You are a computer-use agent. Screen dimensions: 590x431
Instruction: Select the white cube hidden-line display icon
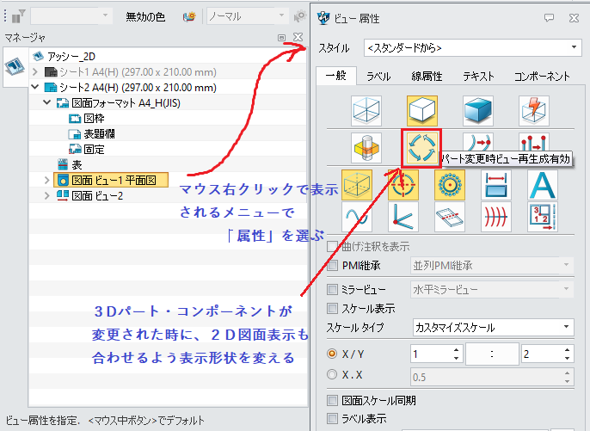pos(421,111)
